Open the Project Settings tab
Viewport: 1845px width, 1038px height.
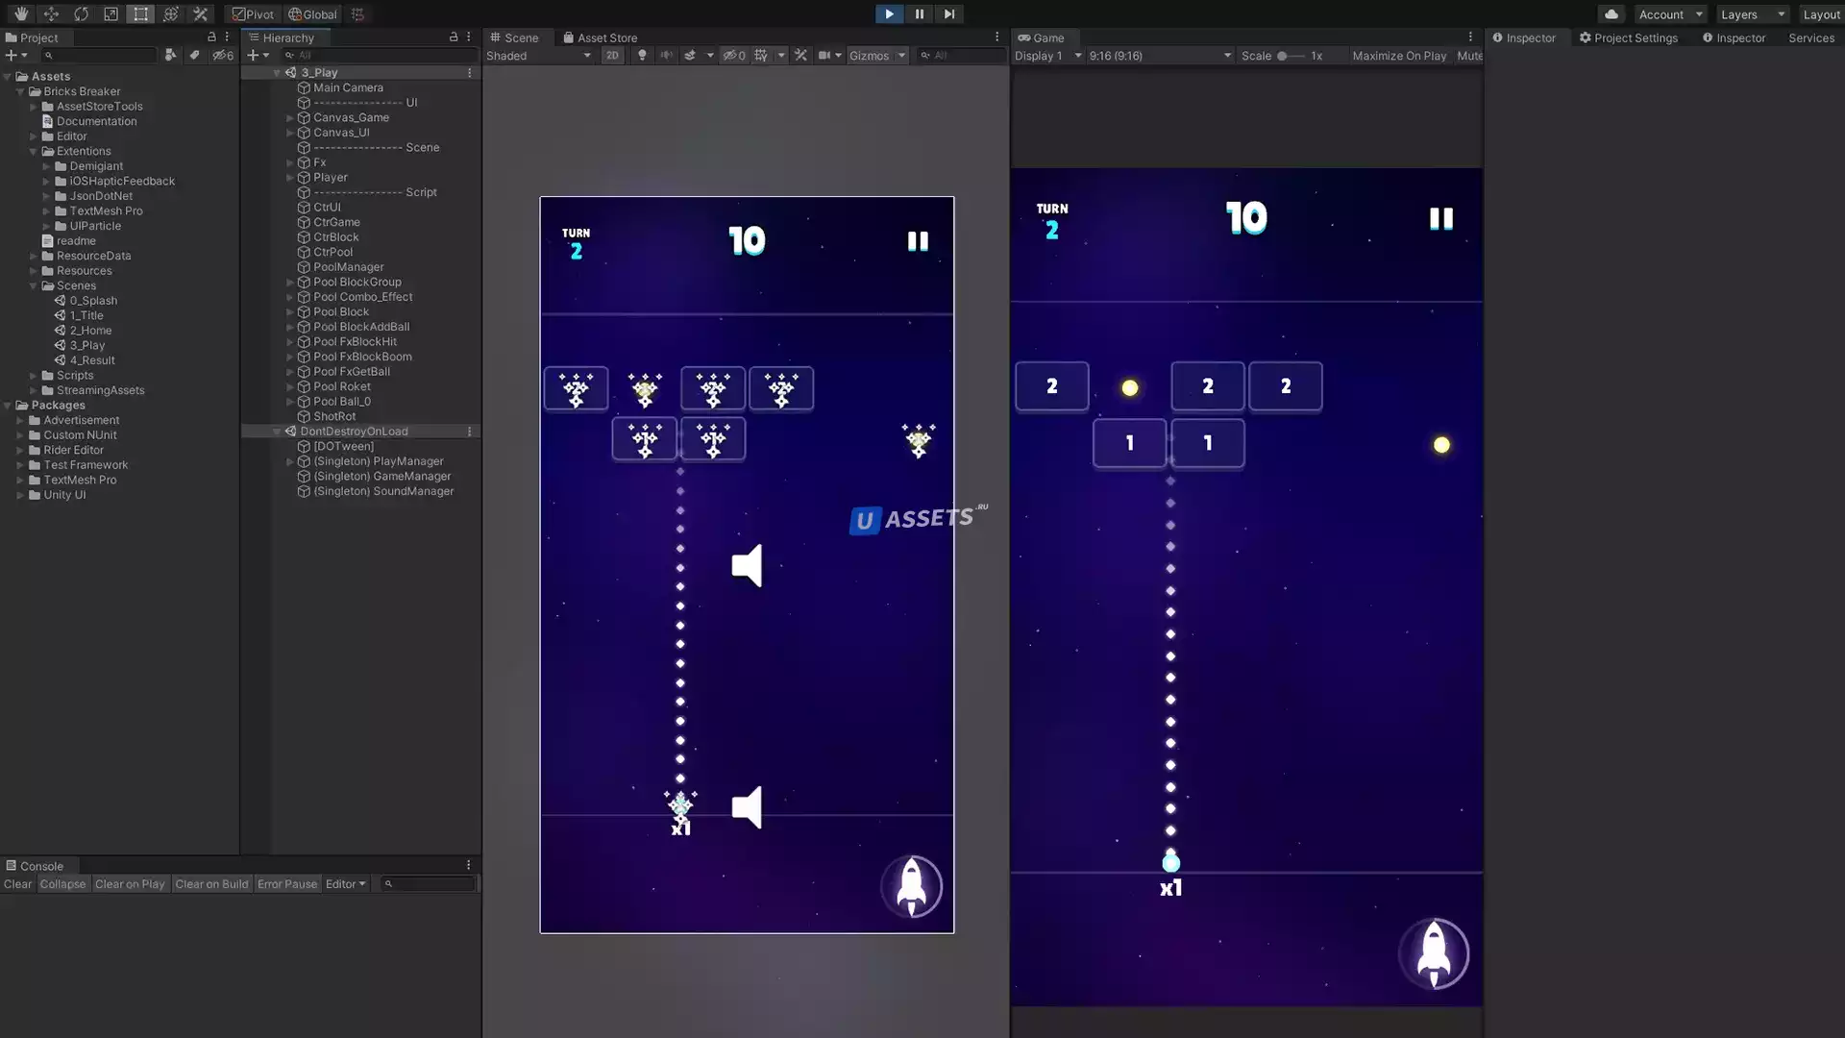[x=1628, y=37]
